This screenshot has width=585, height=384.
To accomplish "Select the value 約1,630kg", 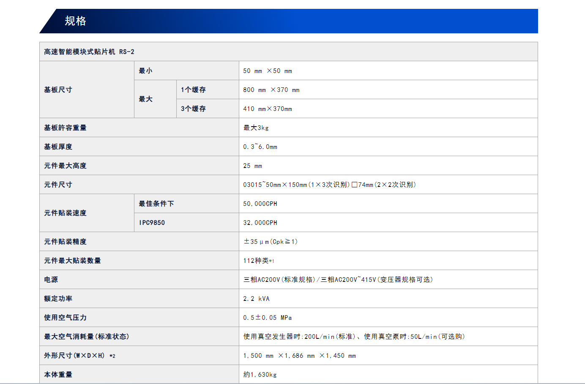I will [x=260, y=375].
